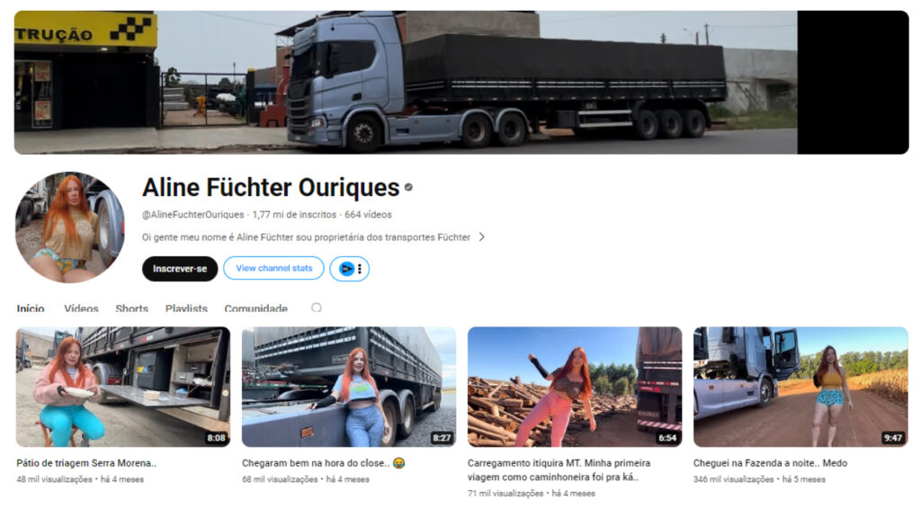Click the channel profile avatar picture
This screenshot has height=518, width=921.
(x=70, y=227)
